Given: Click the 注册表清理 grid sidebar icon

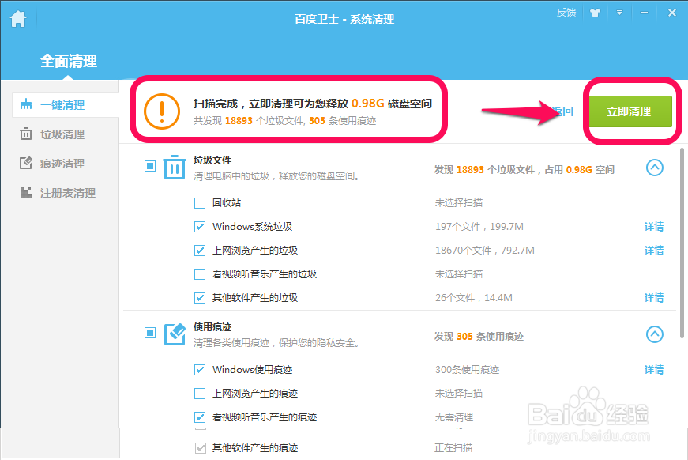Looking at the screenshot, I should (26, 192).
